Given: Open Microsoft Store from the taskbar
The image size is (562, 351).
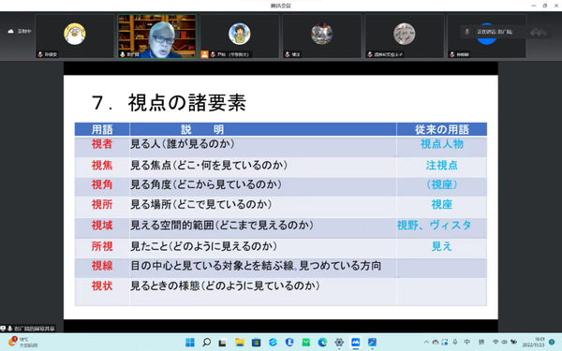Looking at the screenshot, I should pyautogui.click(x=256, y=343).
